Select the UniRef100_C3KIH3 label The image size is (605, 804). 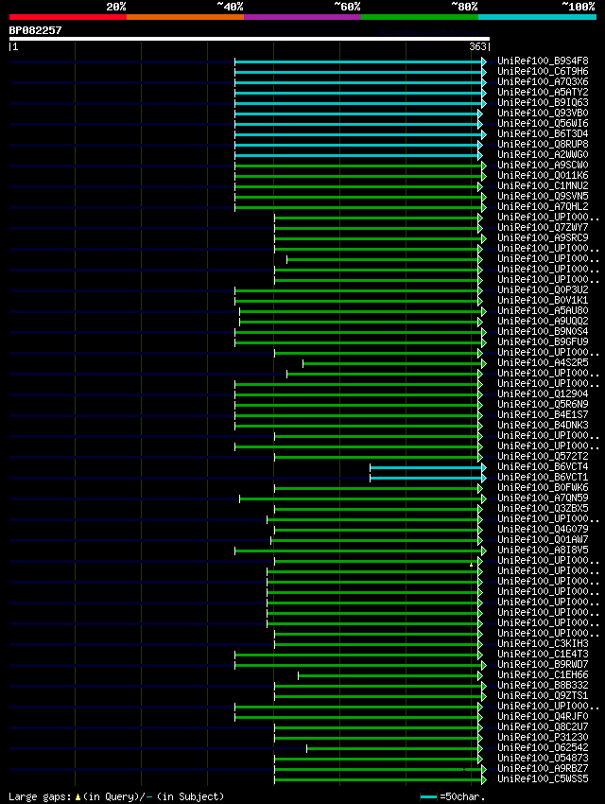coord(543,643)
